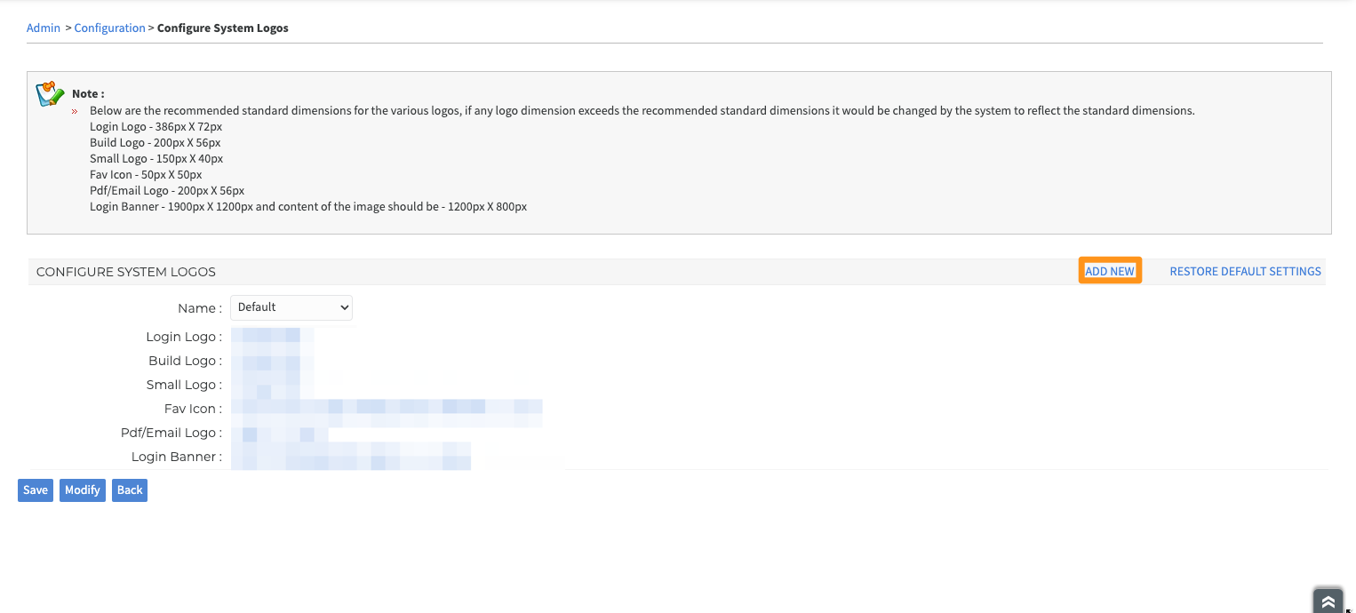Click the Build Logo image preview
Screen dimensions: 1356x613
tap(272, 361)
